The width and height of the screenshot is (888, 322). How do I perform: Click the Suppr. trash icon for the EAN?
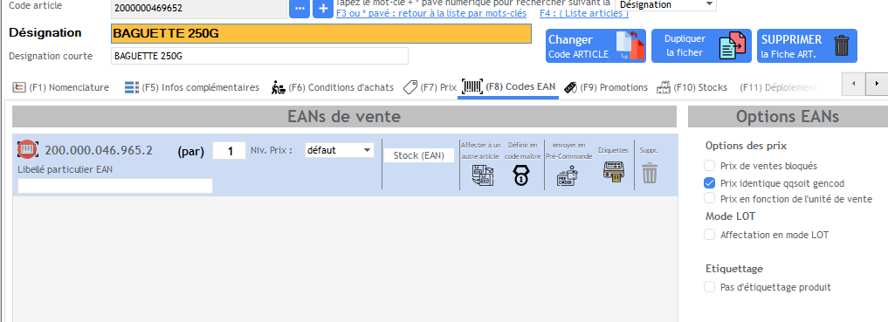[x=649, y=173]
